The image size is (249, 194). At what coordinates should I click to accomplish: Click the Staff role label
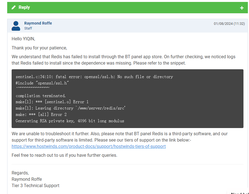pyautogui.click(x=28, y=28)
